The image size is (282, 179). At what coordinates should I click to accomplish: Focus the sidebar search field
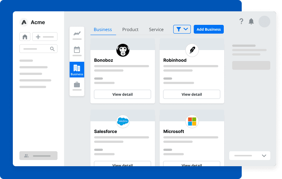(38, 49)
